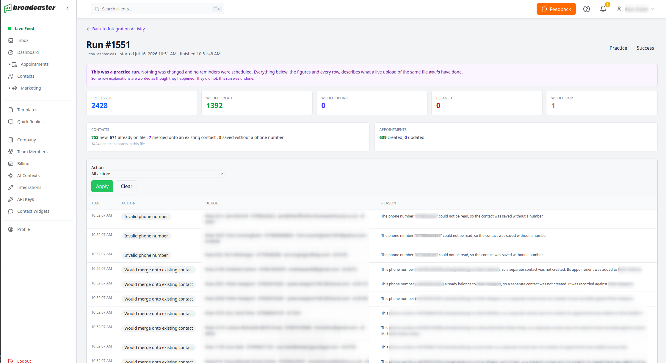
Task: Go back to Integration Activity
Action: click(116, 29)
